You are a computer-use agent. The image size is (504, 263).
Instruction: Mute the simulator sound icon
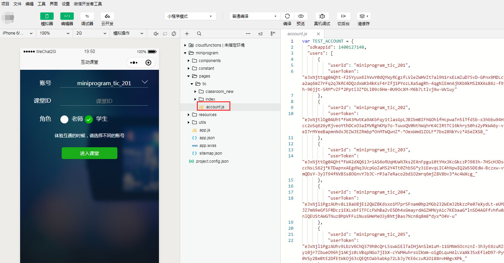click(x=156, y=34)
